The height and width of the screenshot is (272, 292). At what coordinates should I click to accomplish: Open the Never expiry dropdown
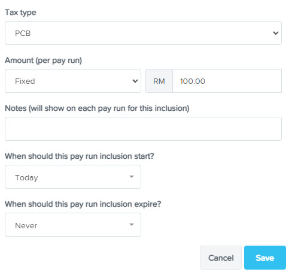73,225
